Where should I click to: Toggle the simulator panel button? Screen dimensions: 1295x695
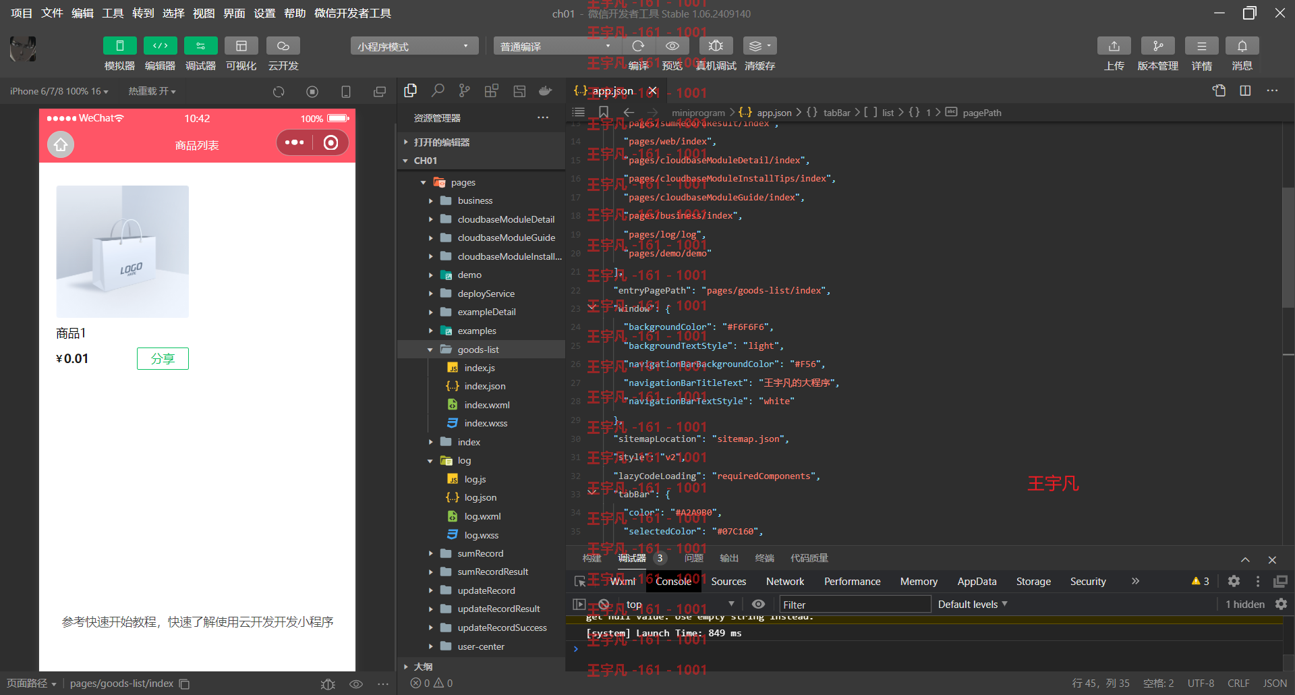(x=119, y=46)
